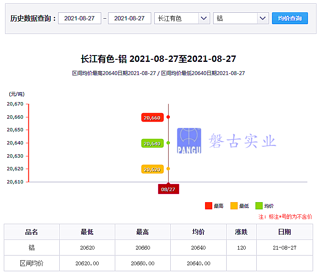Click the red 最高 legend swatch
This screenshot has height=278, width=319.
click(x=208, y=206)
